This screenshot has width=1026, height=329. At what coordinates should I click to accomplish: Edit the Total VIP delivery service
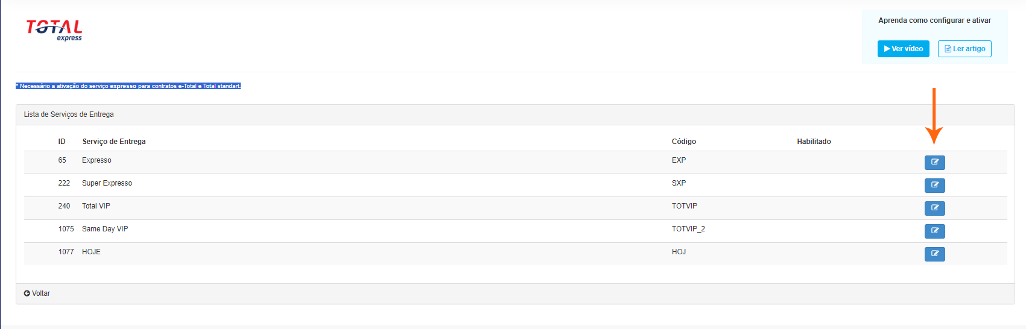934,208
